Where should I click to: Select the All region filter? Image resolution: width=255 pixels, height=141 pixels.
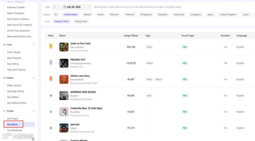point(56,14)
